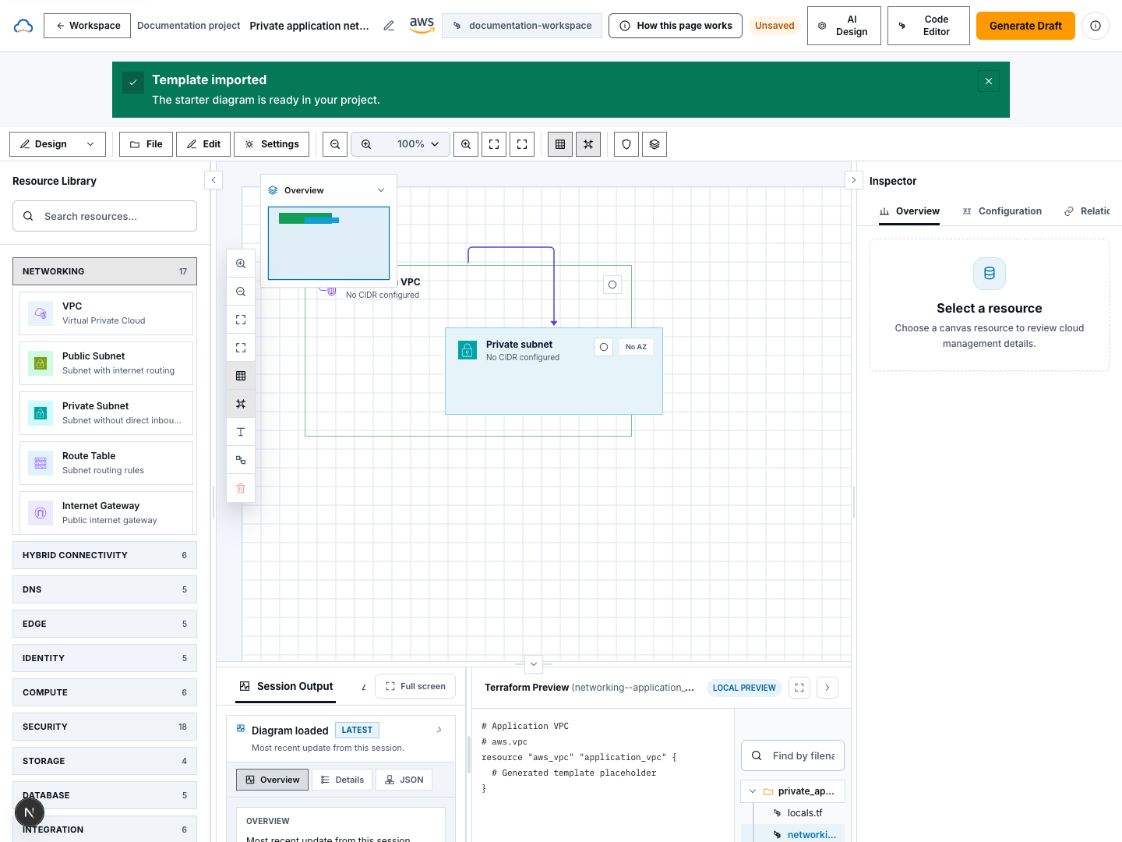
Task: Toggle the snap button in the top toolbar
Action: tap(588, 144)
